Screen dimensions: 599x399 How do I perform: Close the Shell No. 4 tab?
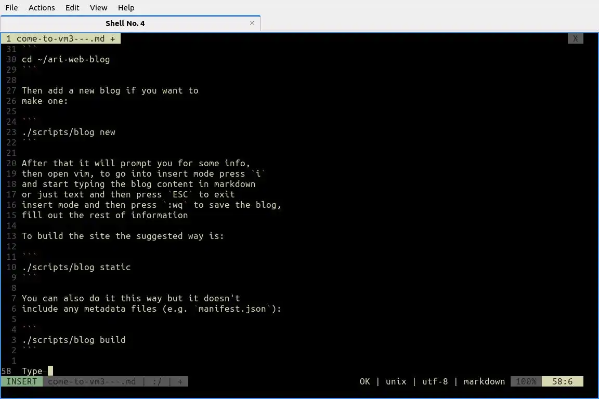(252, 23)
